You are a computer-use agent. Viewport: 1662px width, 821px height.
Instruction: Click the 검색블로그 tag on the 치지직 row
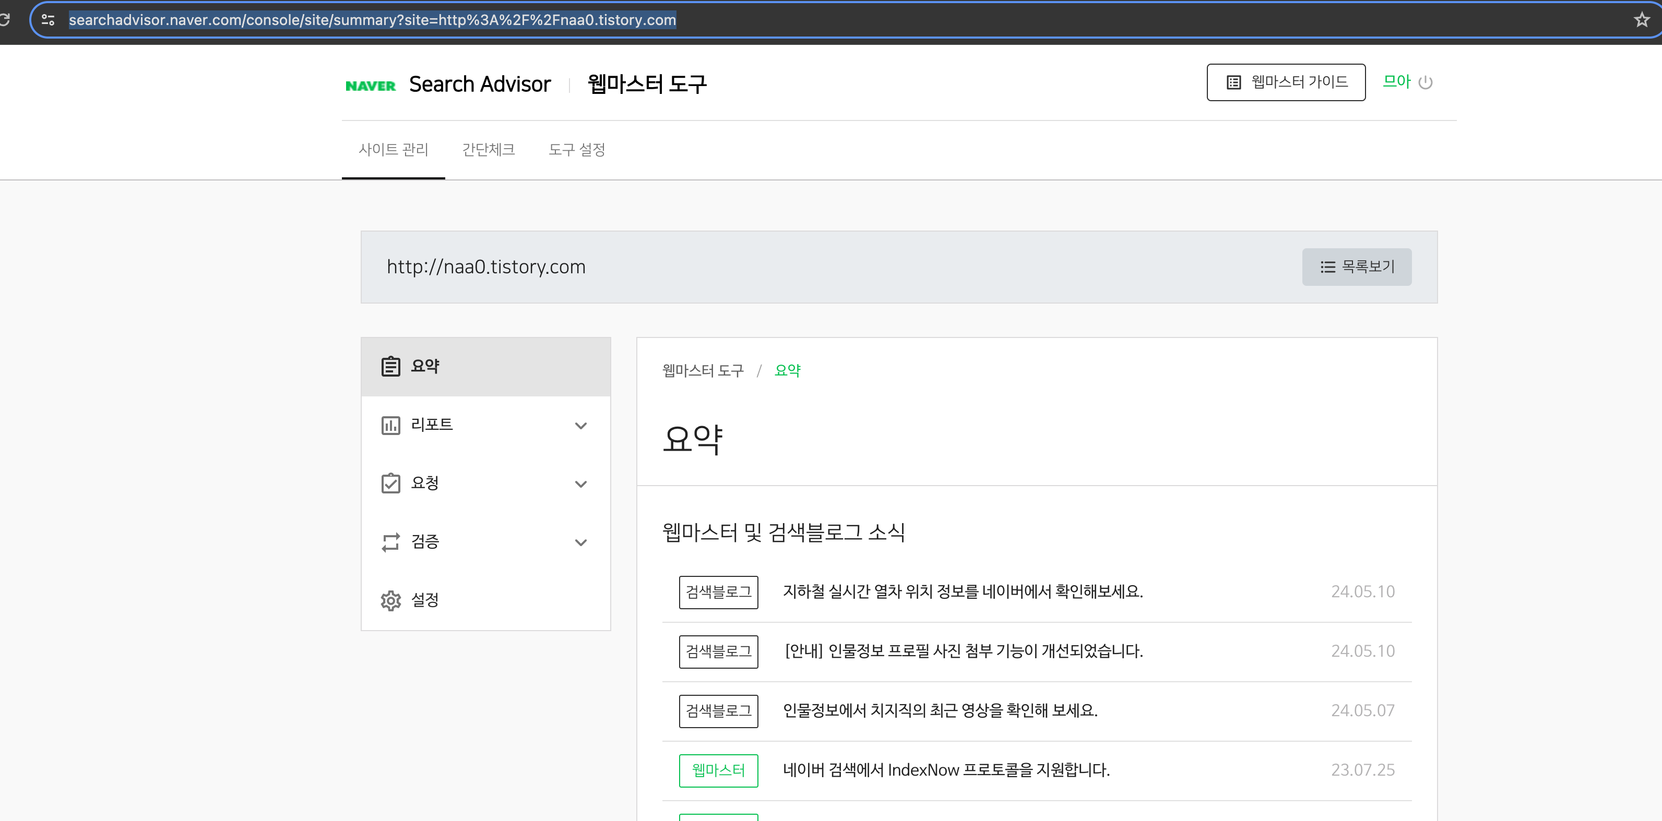[x=718, y=711]
